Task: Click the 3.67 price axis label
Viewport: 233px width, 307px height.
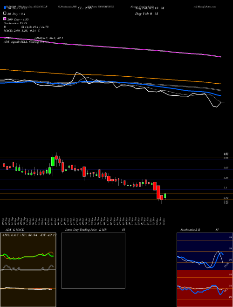Action: click(x=226, y=168)
